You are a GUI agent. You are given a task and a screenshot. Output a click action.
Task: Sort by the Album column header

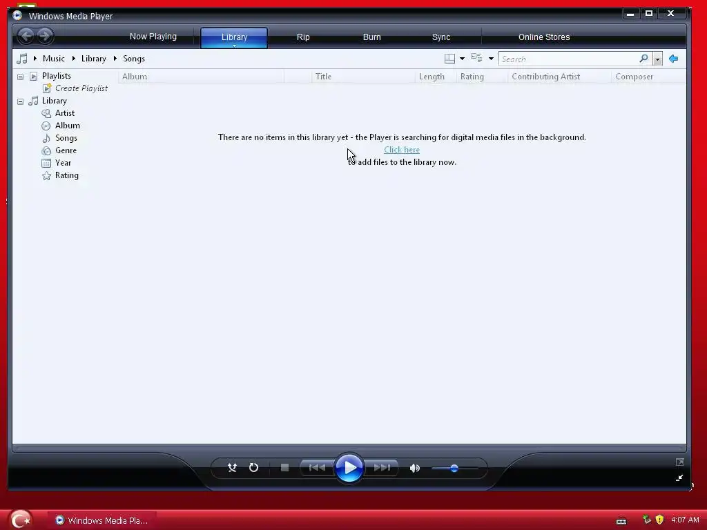(201, 77)
